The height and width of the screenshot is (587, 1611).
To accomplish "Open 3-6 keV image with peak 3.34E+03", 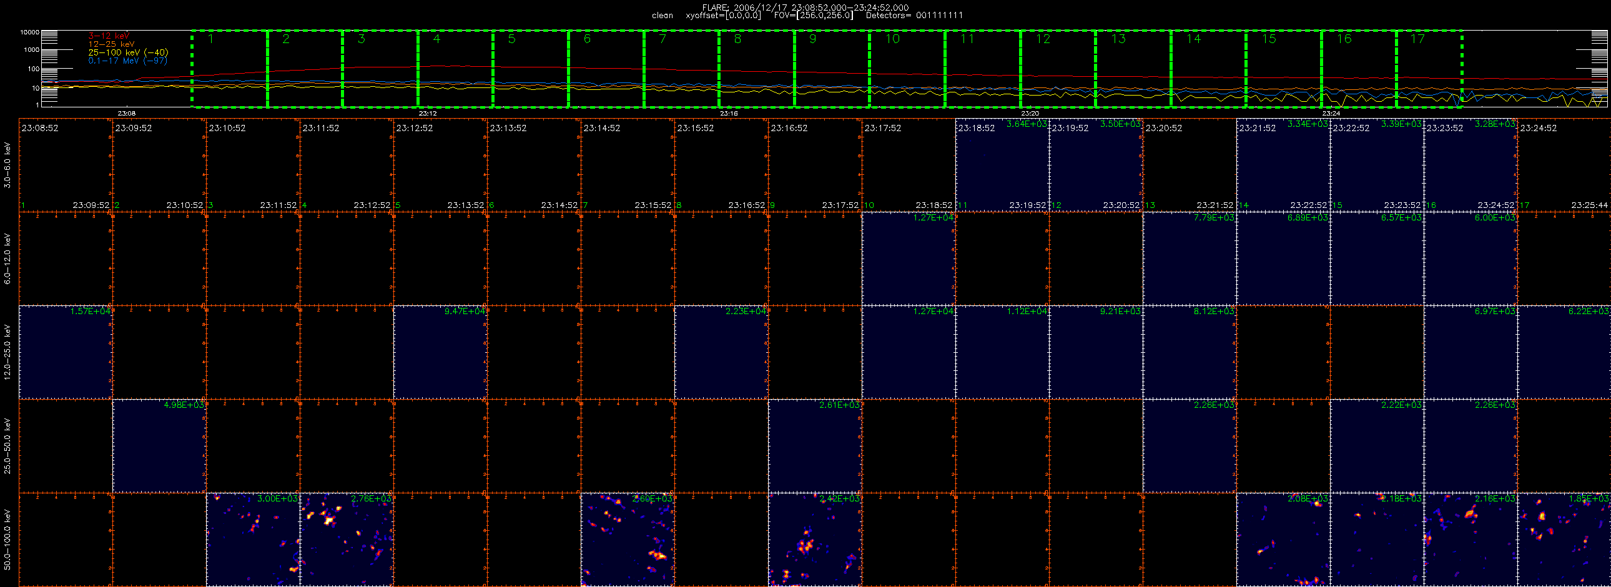I will 1284,165.
